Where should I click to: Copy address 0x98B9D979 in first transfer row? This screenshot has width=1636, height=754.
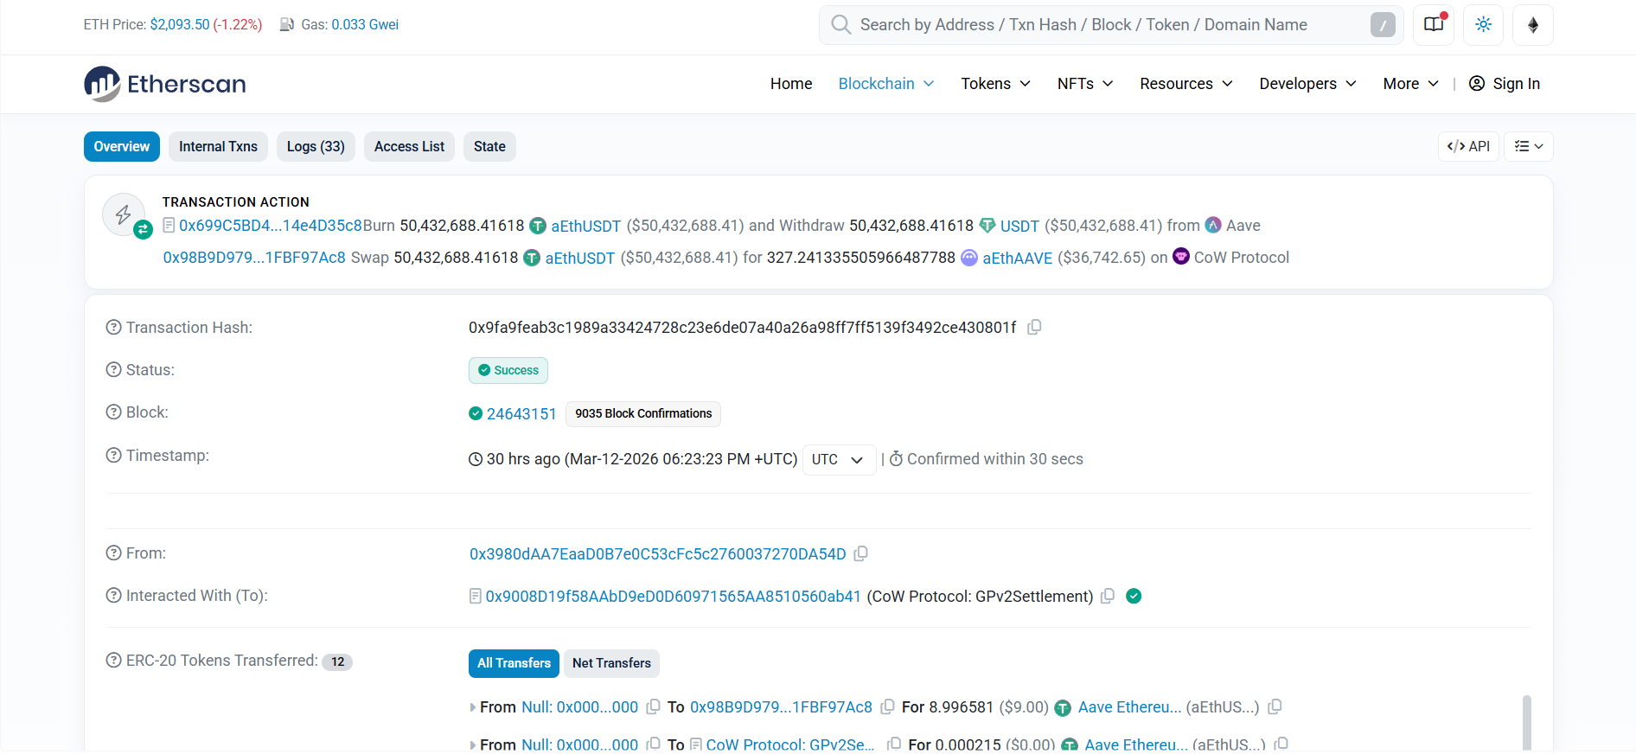tap(887, 706)
